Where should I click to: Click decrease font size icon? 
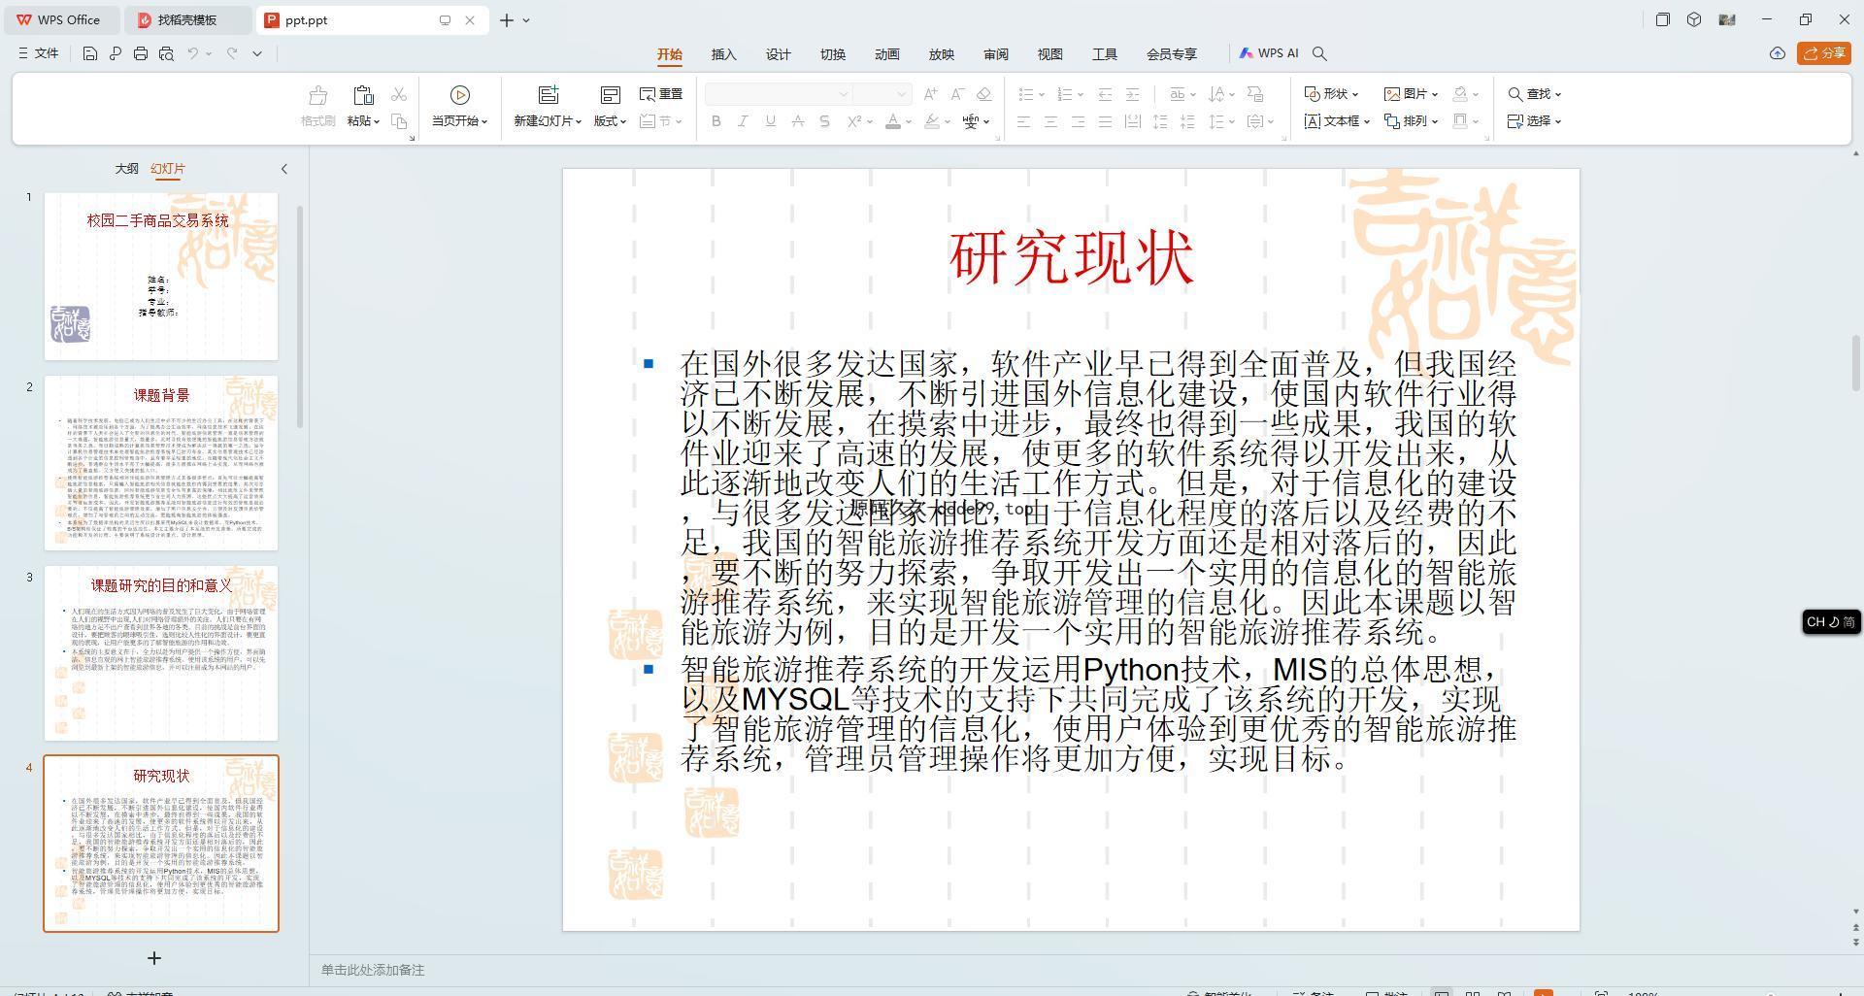click(x=957, y=94)
